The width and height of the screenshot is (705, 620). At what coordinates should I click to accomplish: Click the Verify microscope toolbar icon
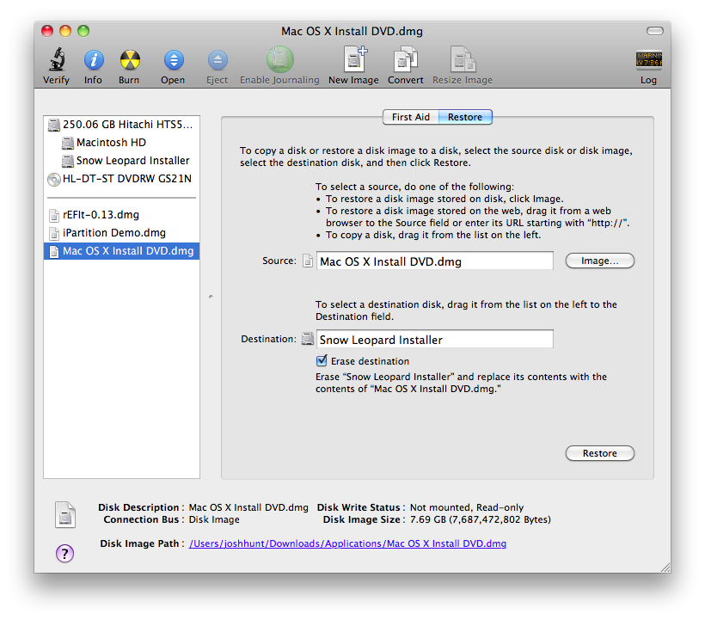click(x=56, y=59)
